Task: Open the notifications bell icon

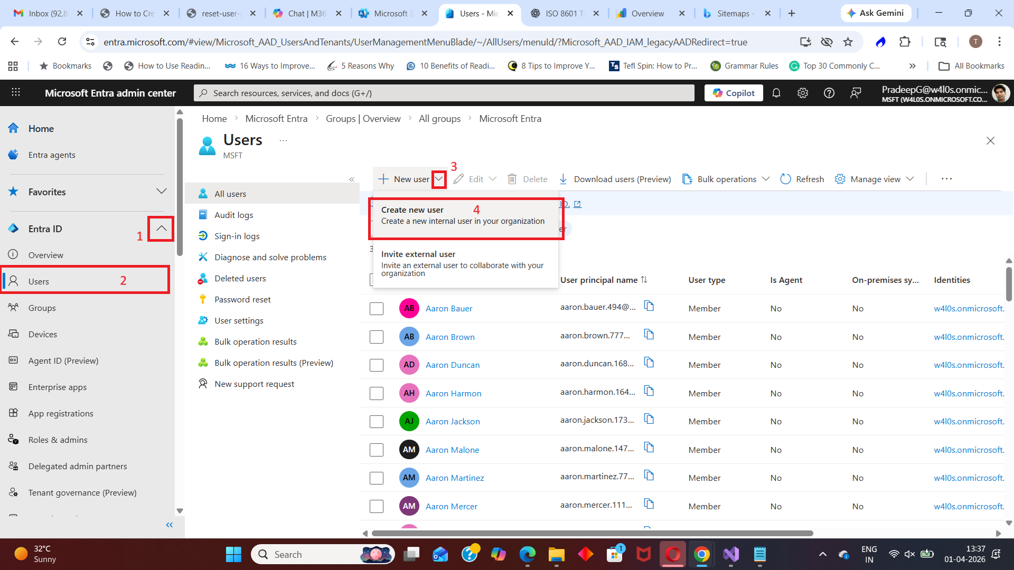Action: point(776,93)
